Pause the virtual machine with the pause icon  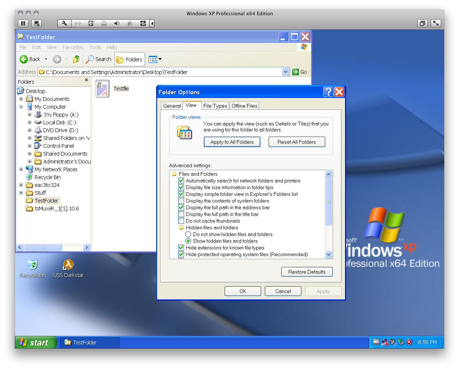point(23,23)
